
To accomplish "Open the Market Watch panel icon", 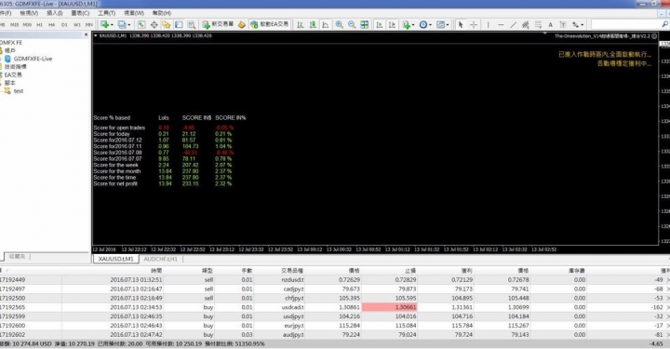I will tap(141, 25).
